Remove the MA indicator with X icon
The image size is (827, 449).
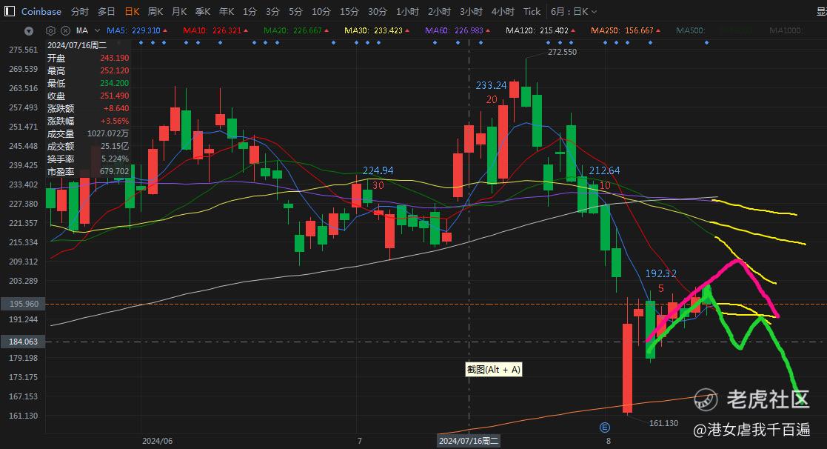point(65,30)
